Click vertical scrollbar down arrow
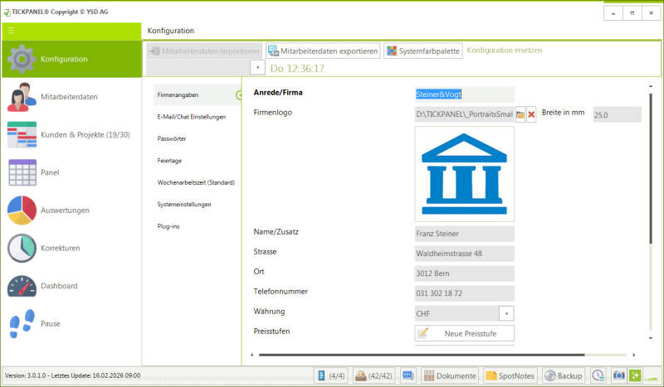 tap(651, 338)
